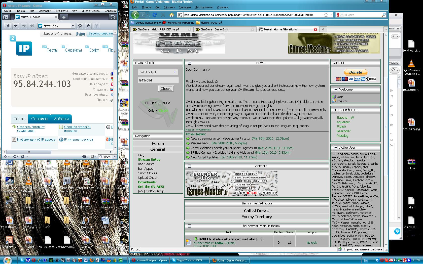The image size is (423, 264).
Task: Open Firefox's 'Журнал' menu
Action: click(x=169, y=7)
